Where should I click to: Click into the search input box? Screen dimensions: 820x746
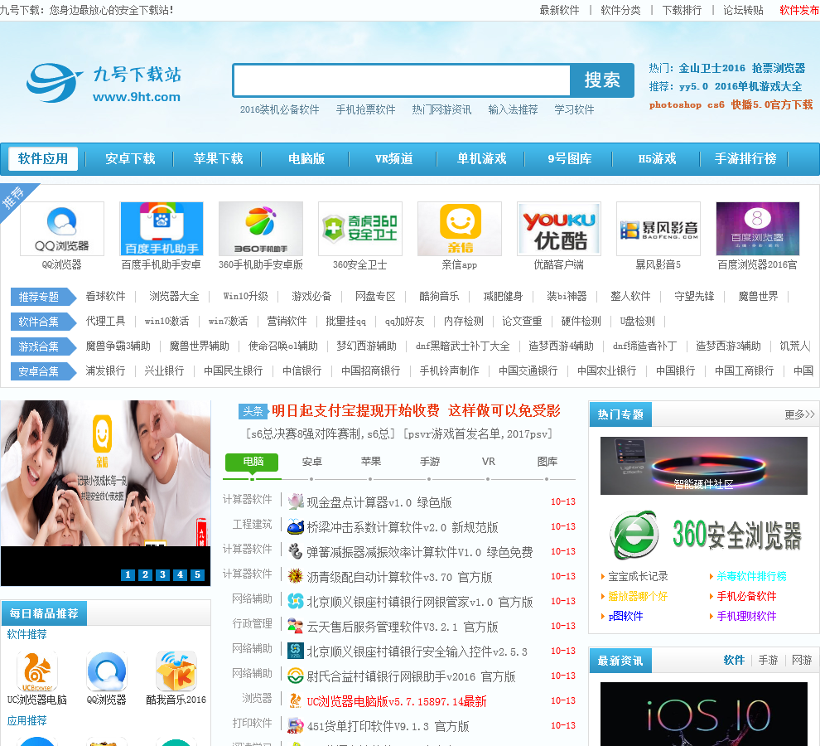point(402,80)
